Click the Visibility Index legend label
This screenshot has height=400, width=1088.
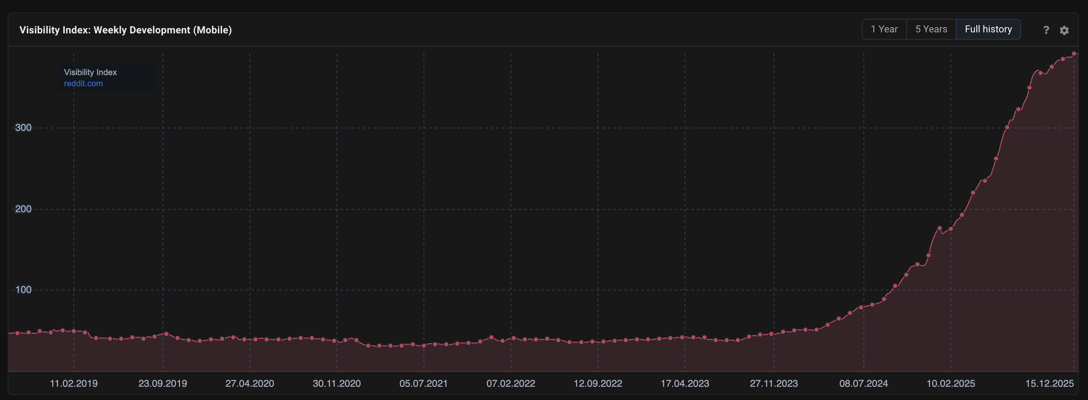(x=90, y=72)
